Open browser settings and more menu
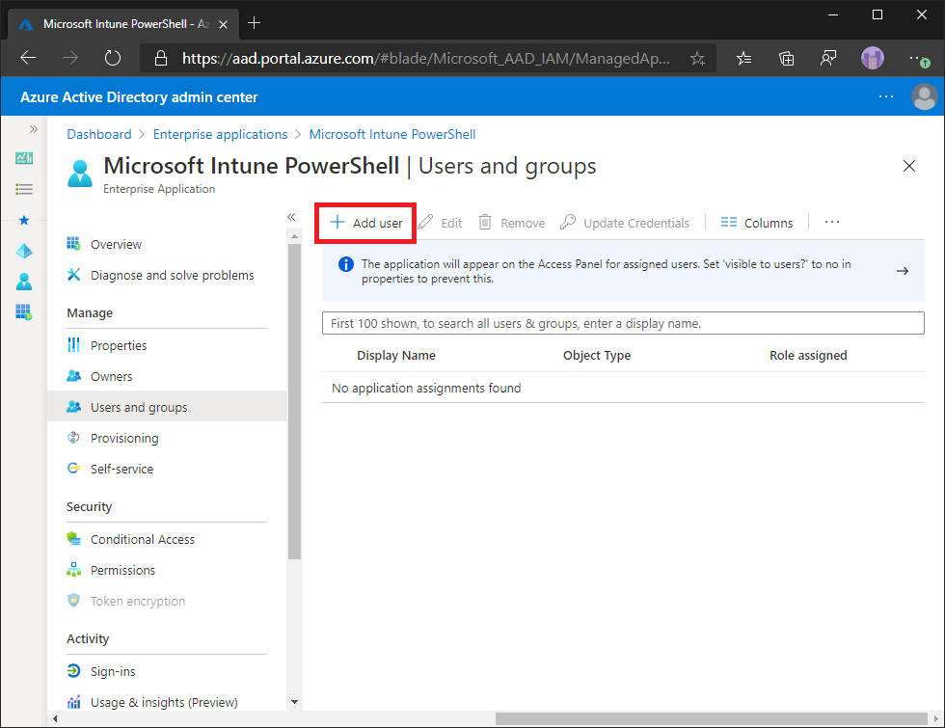The width and height of the screenshot is (945, 728). pos(918,59)
